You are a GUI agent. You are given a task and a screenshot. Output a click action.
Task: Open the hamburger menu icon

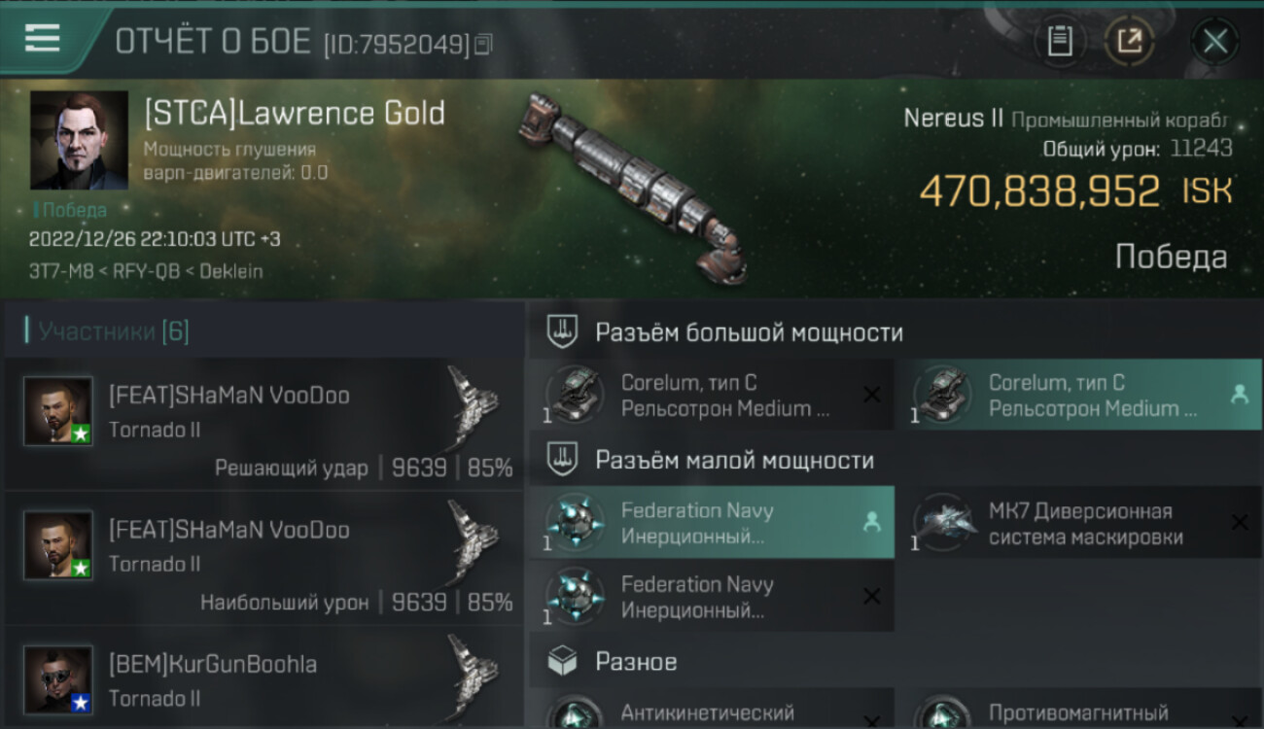pyautogui.click(x=43, y=39)
